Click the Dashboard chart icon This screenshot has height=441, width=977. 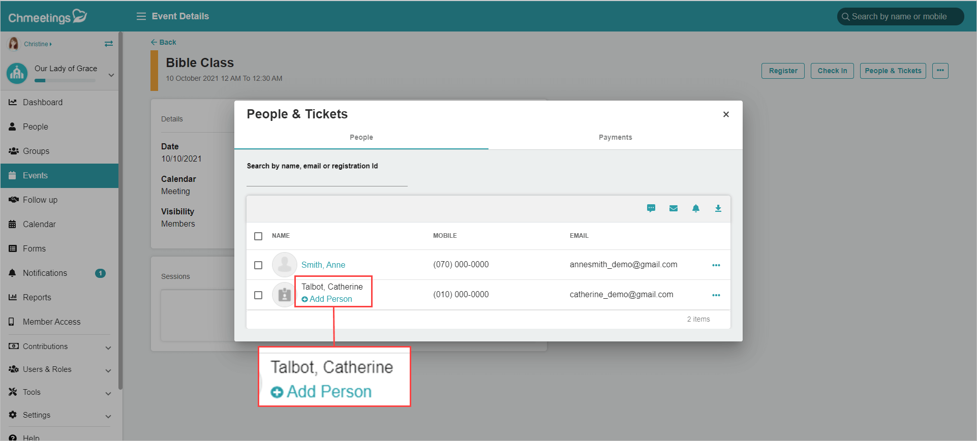[13, 102]
